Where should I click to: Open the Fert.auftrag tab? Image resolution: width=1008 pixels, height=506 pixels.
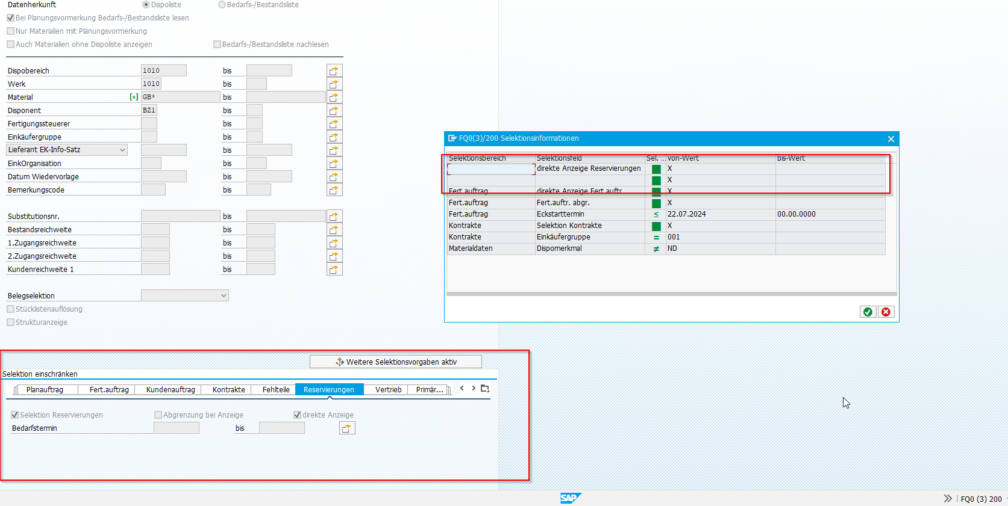(x=109, y=390)
